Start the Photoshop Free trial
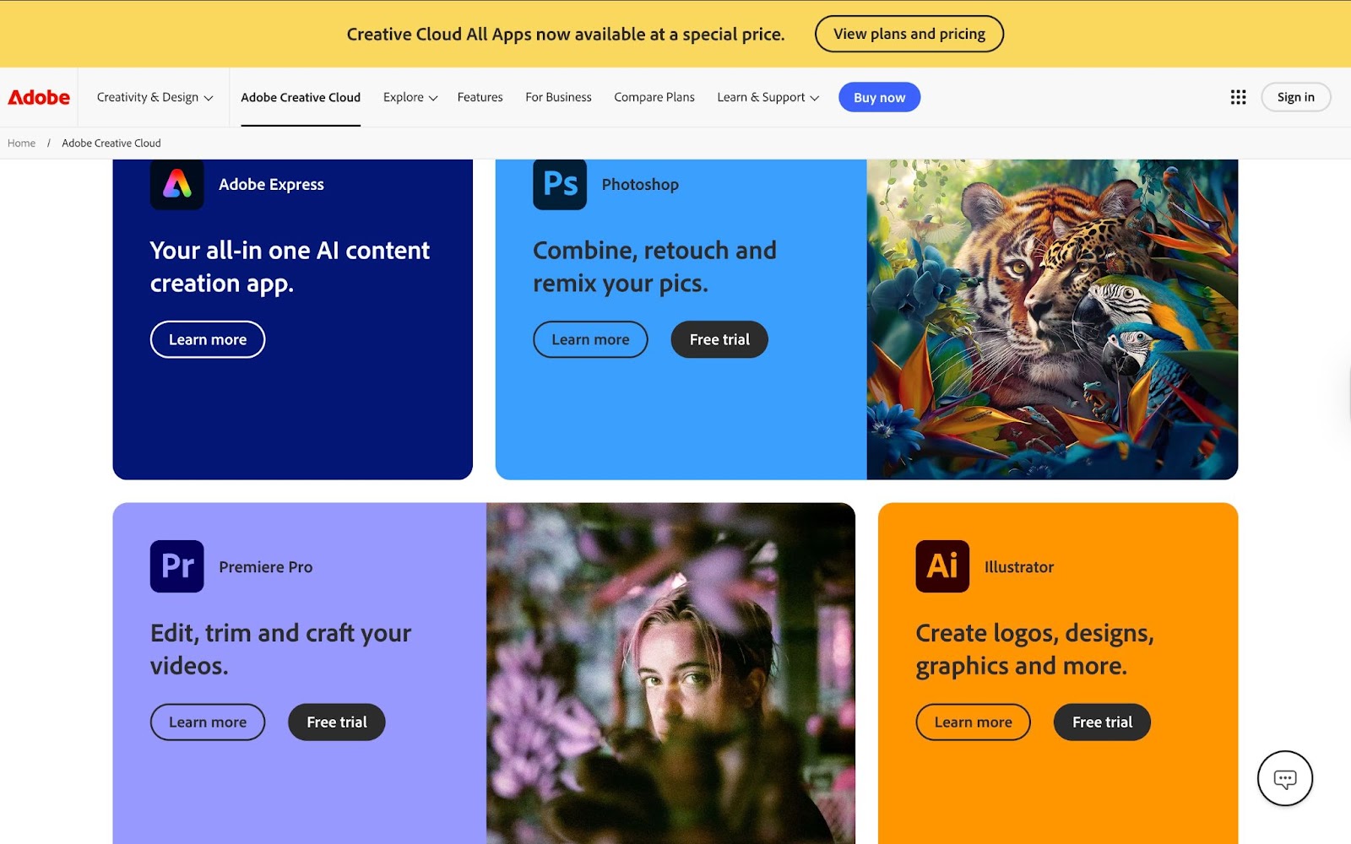Screen dimensions: 1351x844 click(719, 339)
